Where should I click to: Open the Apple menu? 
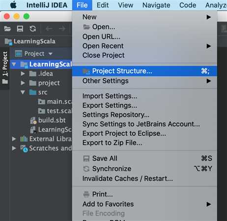tap(13, 5)
